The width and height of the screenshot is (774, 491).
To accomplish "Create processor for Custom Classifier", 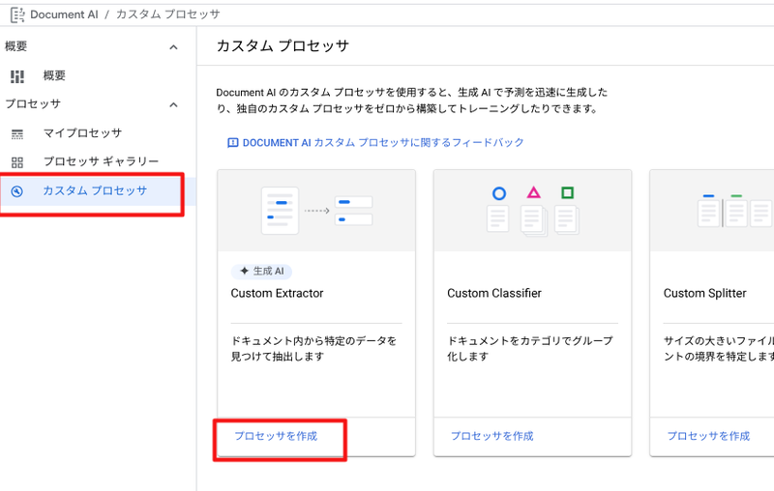I will tap(492, 436).
